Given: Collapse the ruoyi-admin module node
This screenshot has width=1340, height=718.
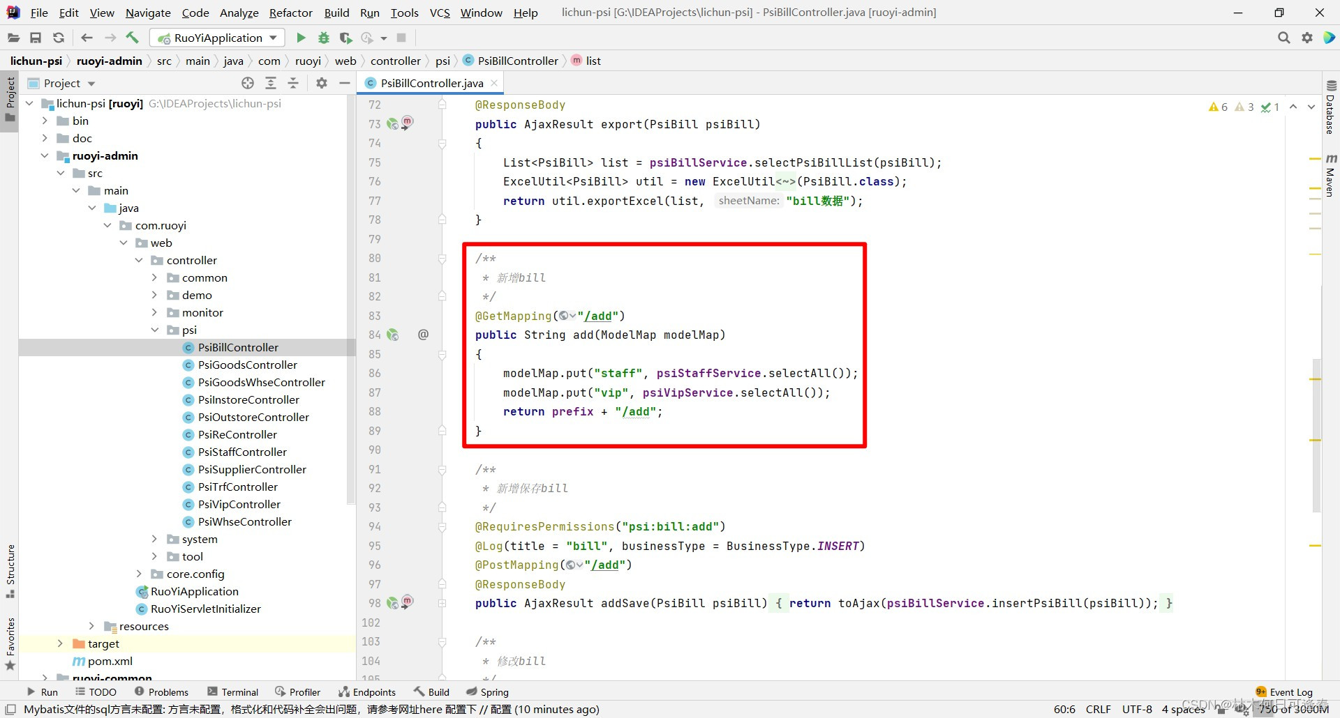Looking at the screenshot, I should (45, 155).
